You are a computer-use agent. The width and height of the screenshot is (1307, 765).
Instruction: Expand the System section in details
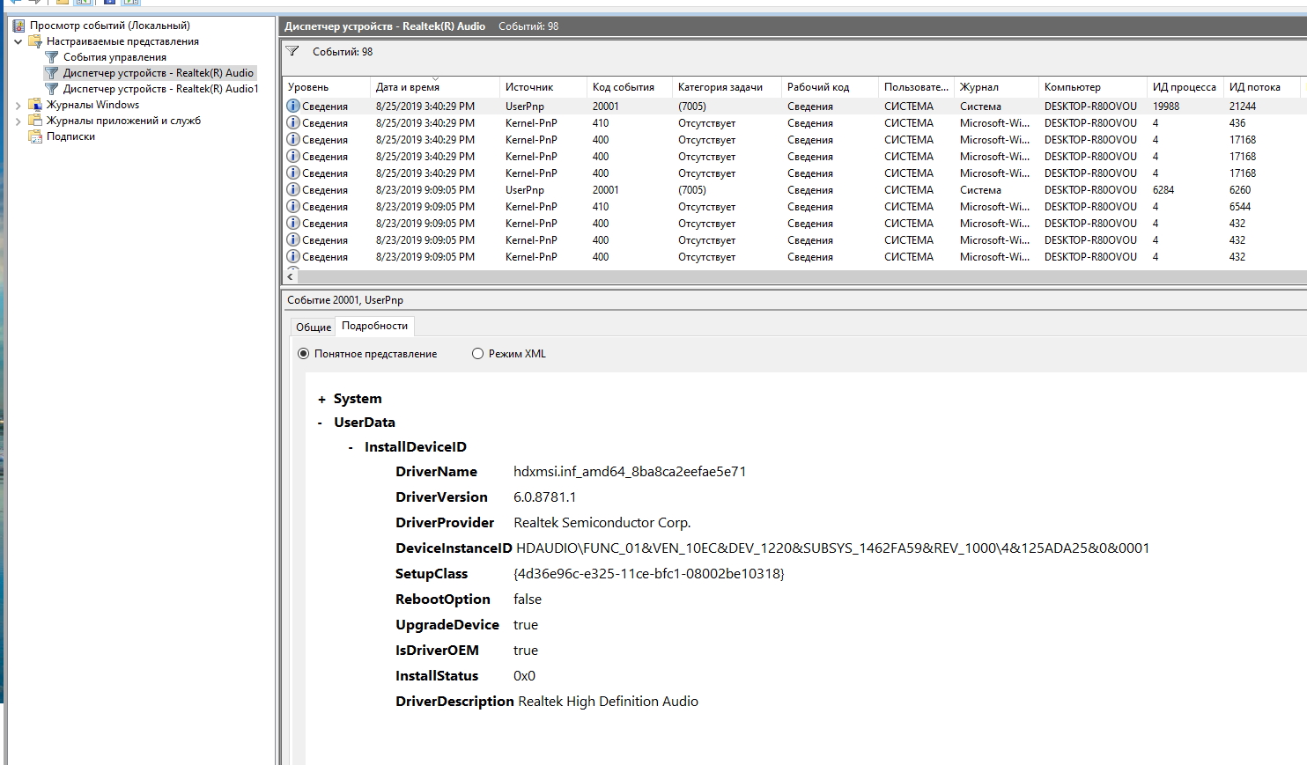(321, 400)
